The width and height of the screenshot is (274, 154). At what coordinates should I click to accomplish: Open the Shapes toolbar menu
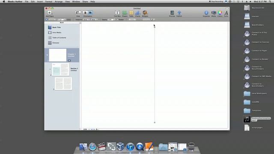click(125, 13)
